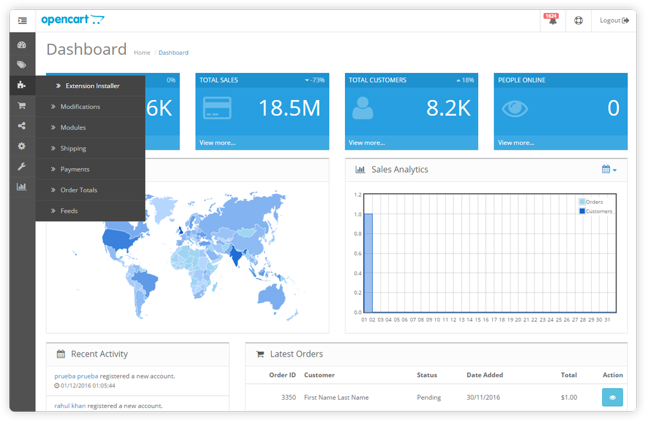
Task: Open the Marketing share sidebar icon
Action: (22, 126)
